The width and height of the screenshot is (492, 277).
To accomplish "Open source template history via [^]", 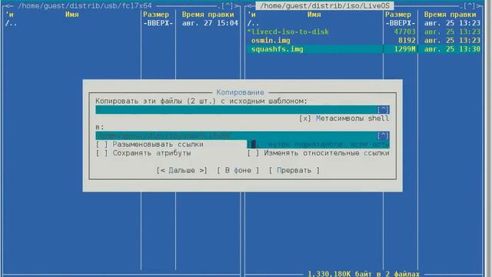I will 383,109.
